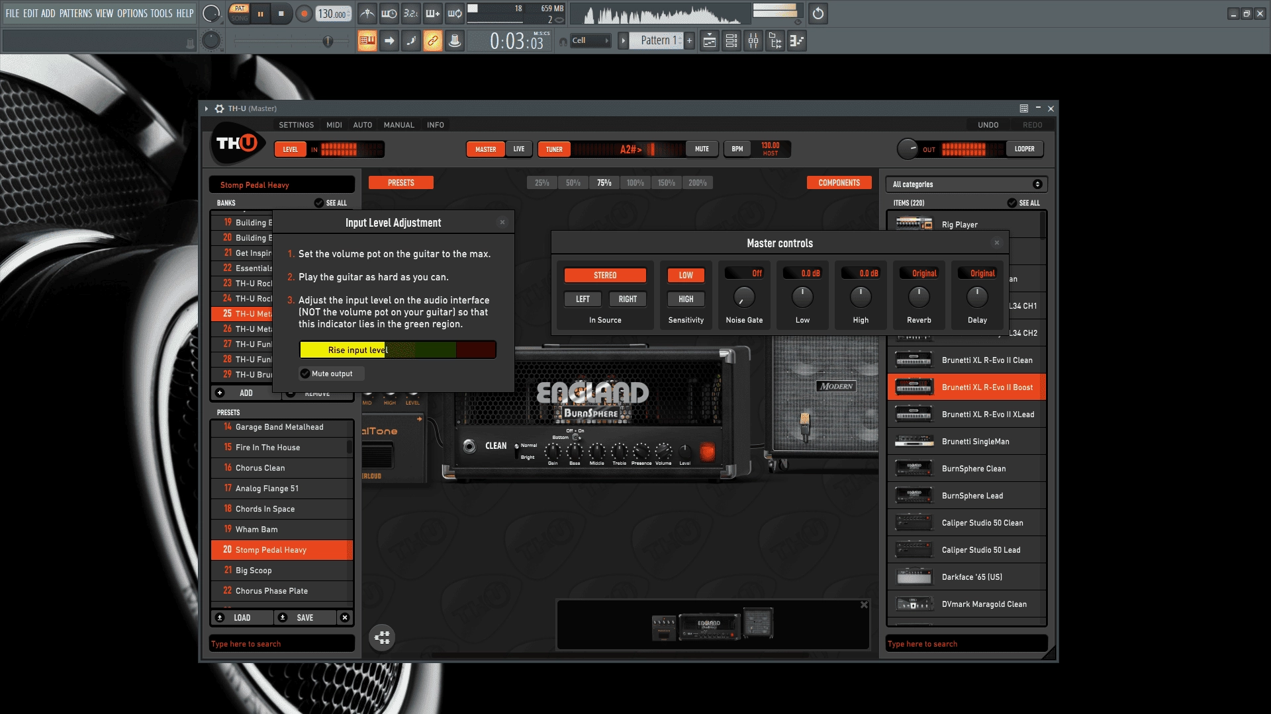Click the PRESETS button
This screenshot has height=714, width=1271.
[401, 182]
